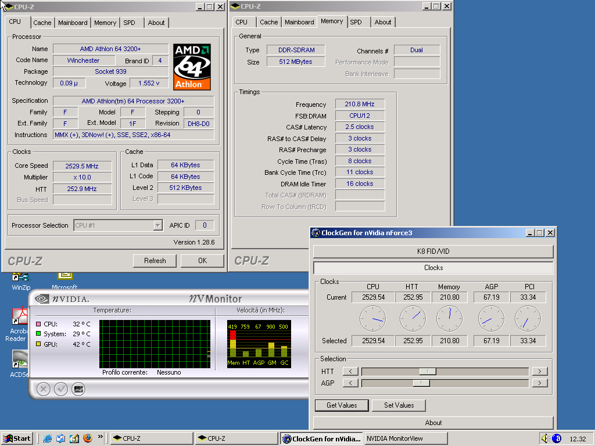This screenshot has width=595, height=446.
Task: Click the Refresh button in CPU-Z
Action: click(x=155, y=261)
